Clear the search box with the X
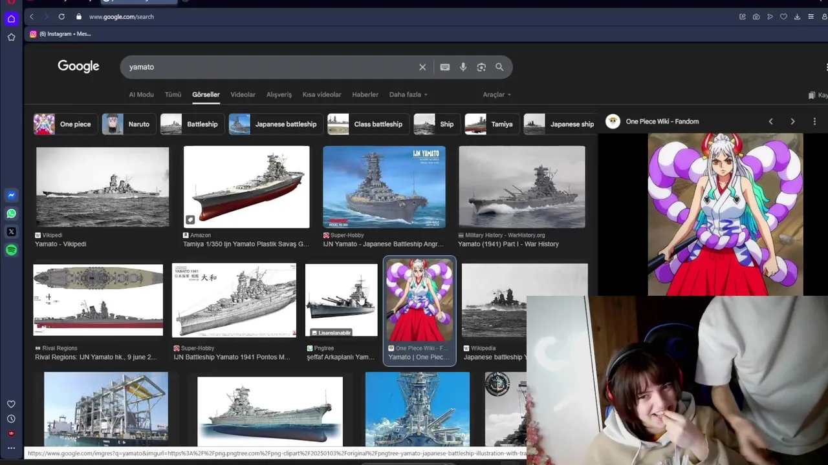Image resolution: width=828 pixels, height=465 pixels. [422, 67]
